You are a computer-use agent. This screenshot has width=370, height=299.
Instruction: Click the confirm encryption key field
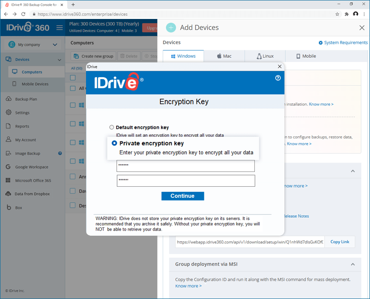point(186,181)
